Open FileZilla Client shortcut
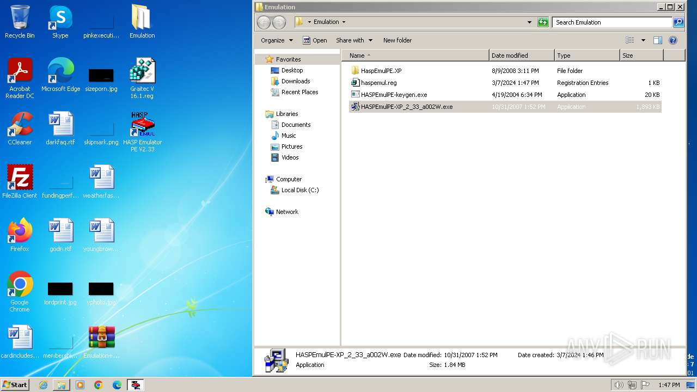 [x=20, y=182]
